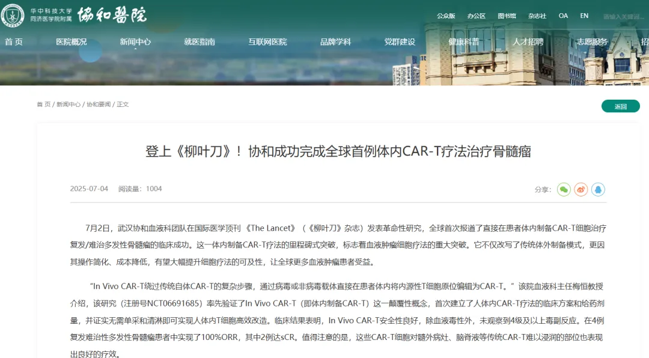The width and height of the screenshot is (649, 358).
Task: Go to 公众版 site version
Action: click(446, 16)
